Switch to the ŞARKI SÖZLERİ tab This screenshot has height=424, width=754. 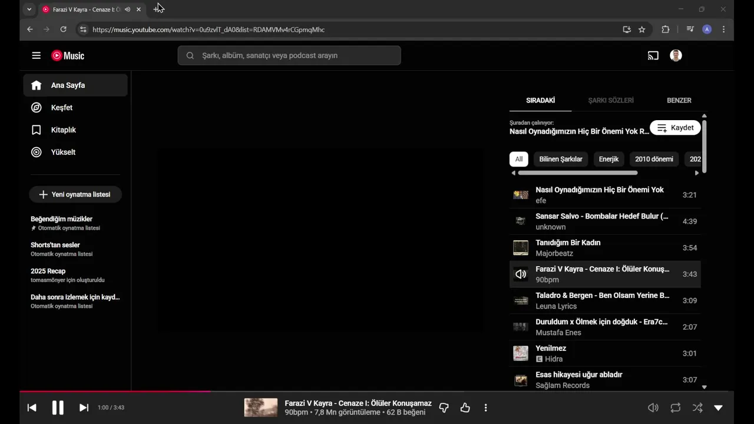611,100
